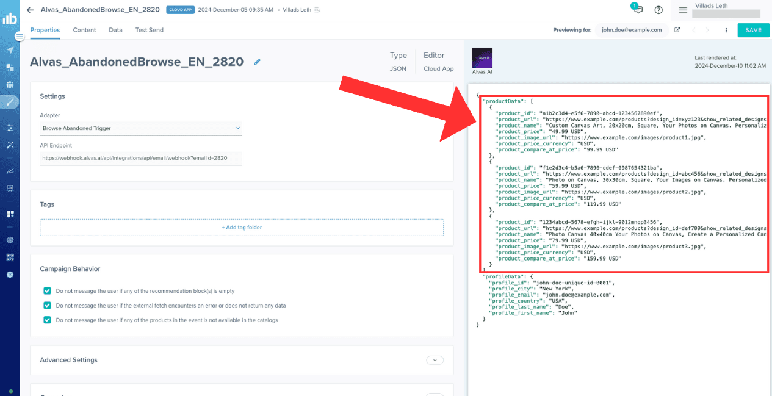Show the next preview contact
This screenshot has width=772, height=396.
point(708,30)
